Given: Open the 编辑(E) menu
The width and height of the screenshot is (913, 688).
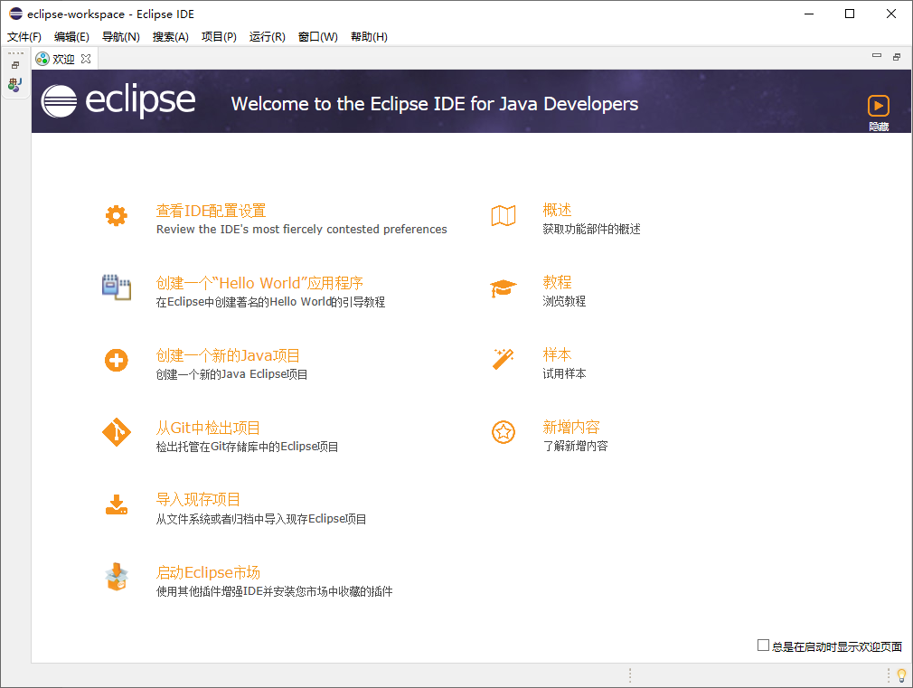Looking at the screenshot, I should [x=71, y=37].
